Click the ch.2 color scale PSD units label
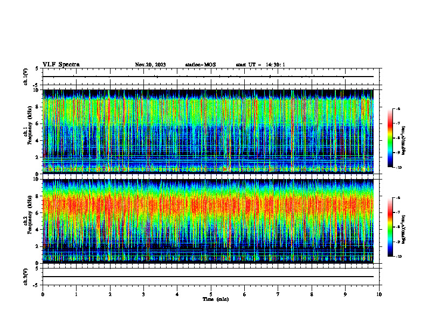This screenshot has width=427, height=330. click(404, 229)
